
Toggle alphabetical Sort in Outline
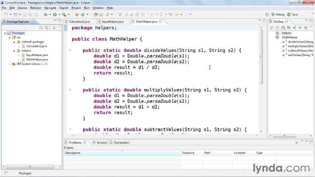(x=283, y=28)
